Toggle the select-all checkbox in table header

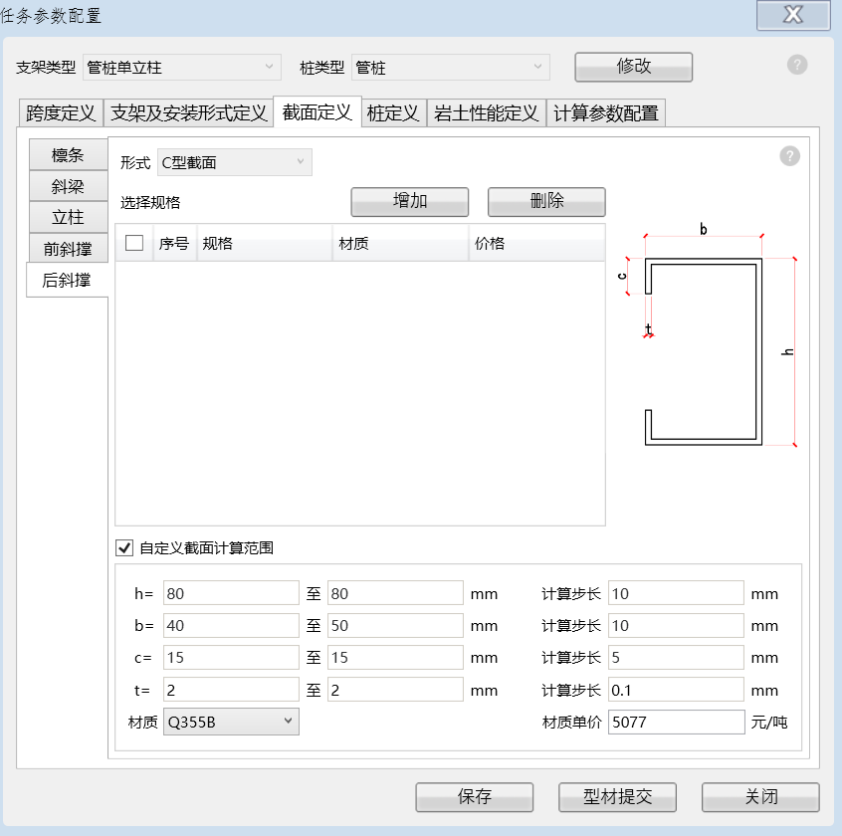[x=134, y=243]
